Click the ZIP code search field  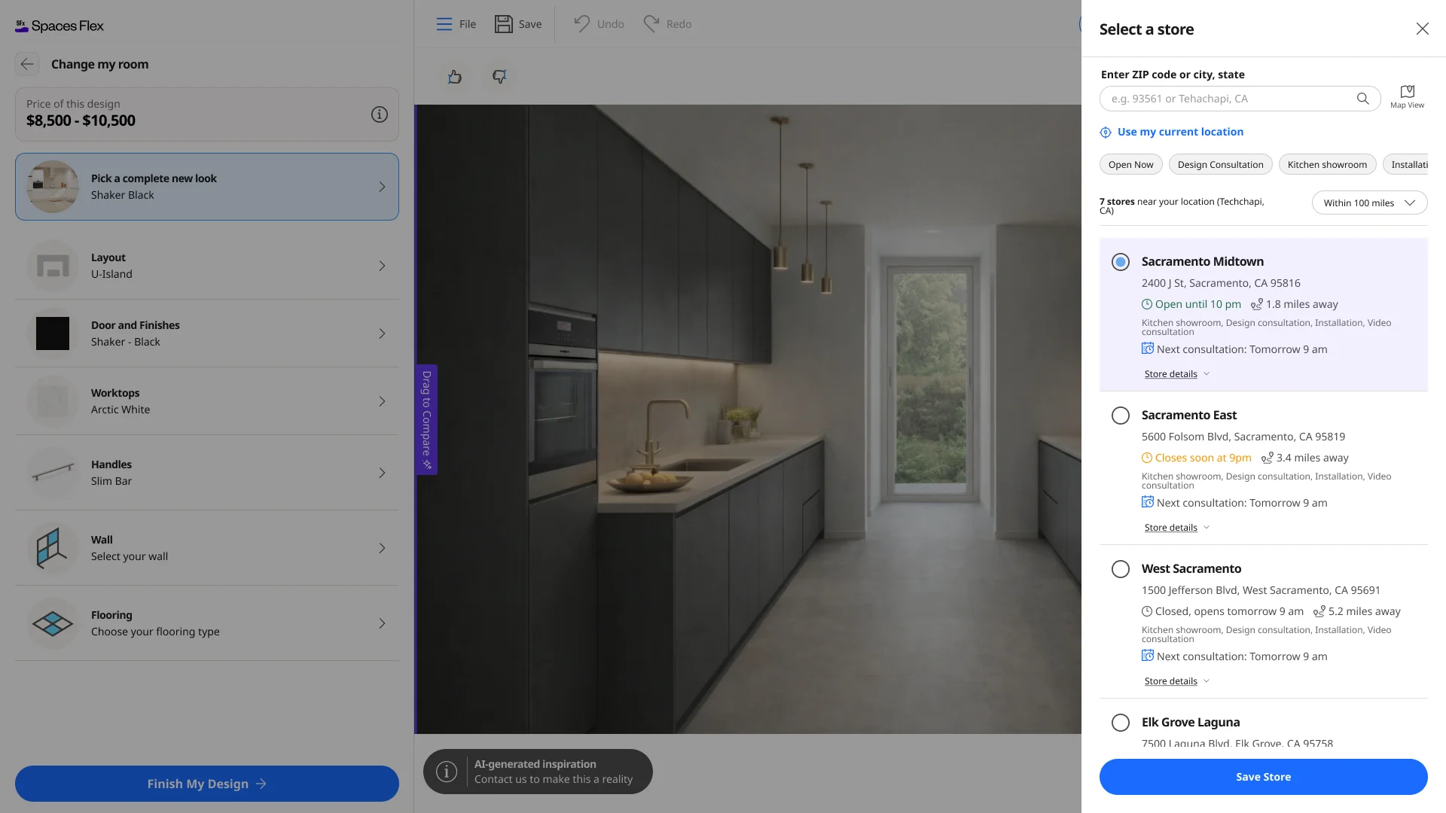pyautogui.click(x=1240, y=99)
